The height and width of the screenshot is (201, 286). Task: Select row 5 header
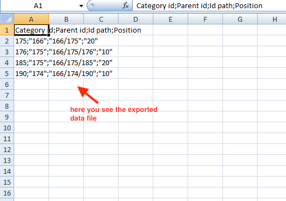7,73
